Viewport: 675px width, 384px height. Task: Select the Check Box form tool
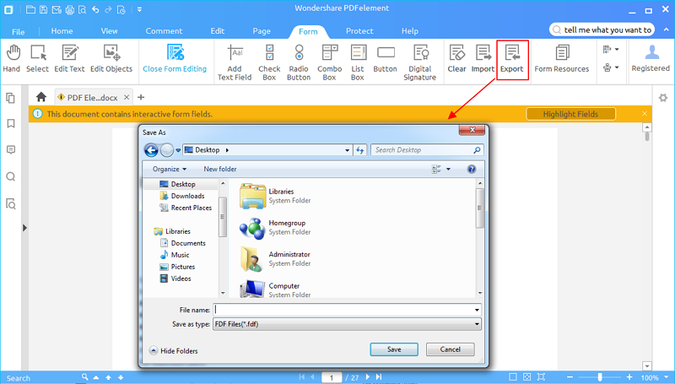(269, 62)
